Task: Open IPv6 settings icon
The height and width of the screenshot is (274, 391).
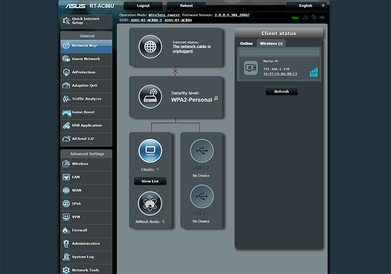Action: tap(66, 204)
